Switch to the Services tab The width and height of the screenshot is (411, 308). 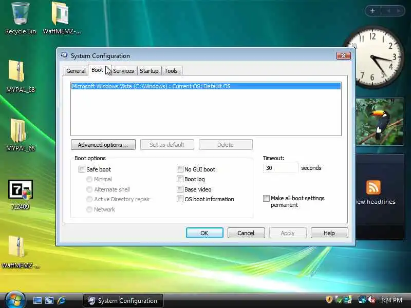pyautogui.click(x=123, y=71)
